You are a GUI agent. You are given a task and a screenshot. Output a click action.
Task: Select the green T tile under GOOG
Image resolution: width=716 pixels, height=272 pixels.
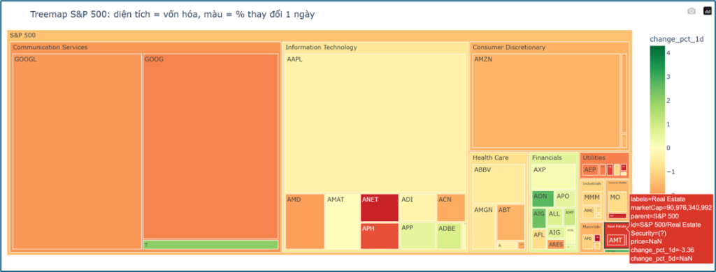(210, 245)
